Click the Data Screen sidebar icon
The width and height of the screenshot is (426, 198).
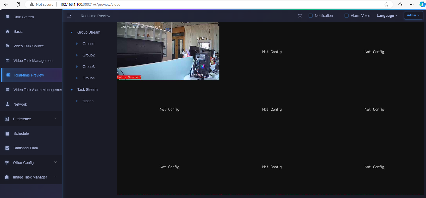point(8,17)
